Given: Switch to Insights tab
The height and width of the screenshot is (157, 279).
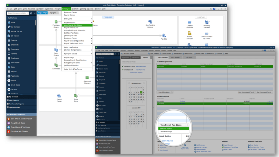Looking at the screenshot, I should pos(53,13).
